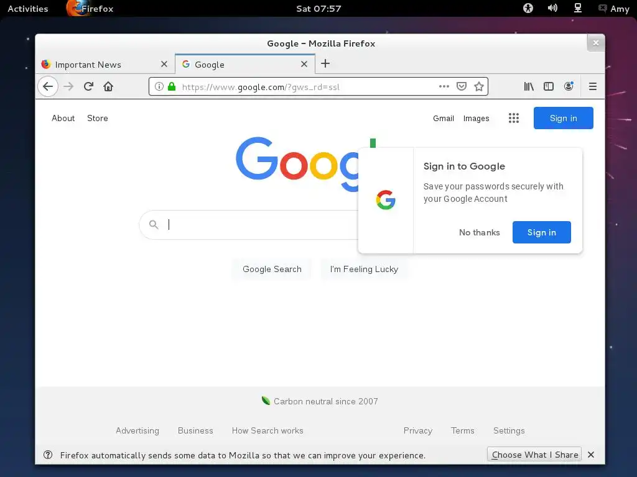This screenshot has width=637, height=477.
Task: Open a new tab with plus
Action: (x=325, y=63)
